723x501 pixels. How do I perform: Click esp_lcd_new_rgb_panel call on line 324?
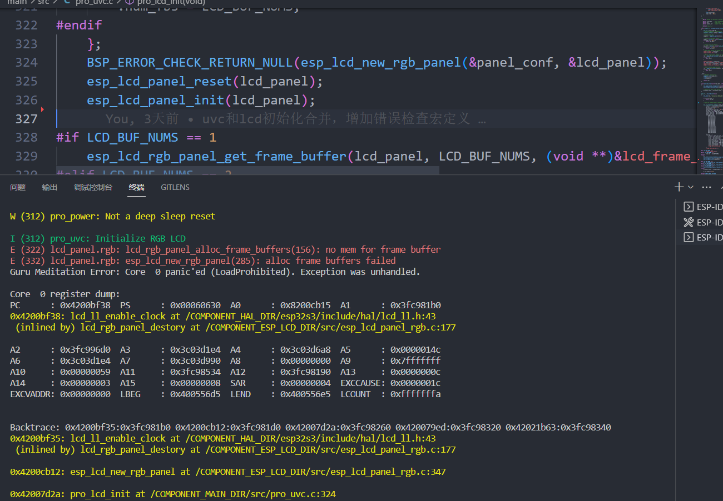pyautogui.click(x=381, y=62)
